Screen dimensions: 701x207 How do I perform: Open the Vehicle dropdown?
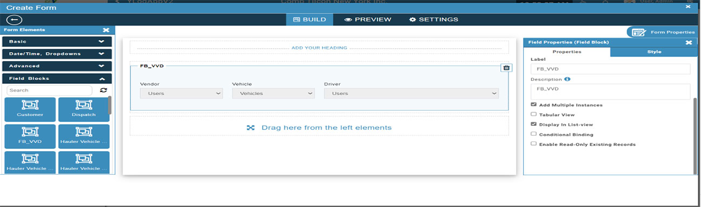[x=273, y=94]
